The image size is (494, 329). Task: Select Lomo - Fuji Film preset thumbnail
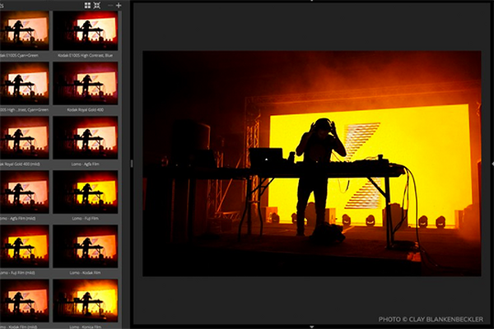coord(86,192)
